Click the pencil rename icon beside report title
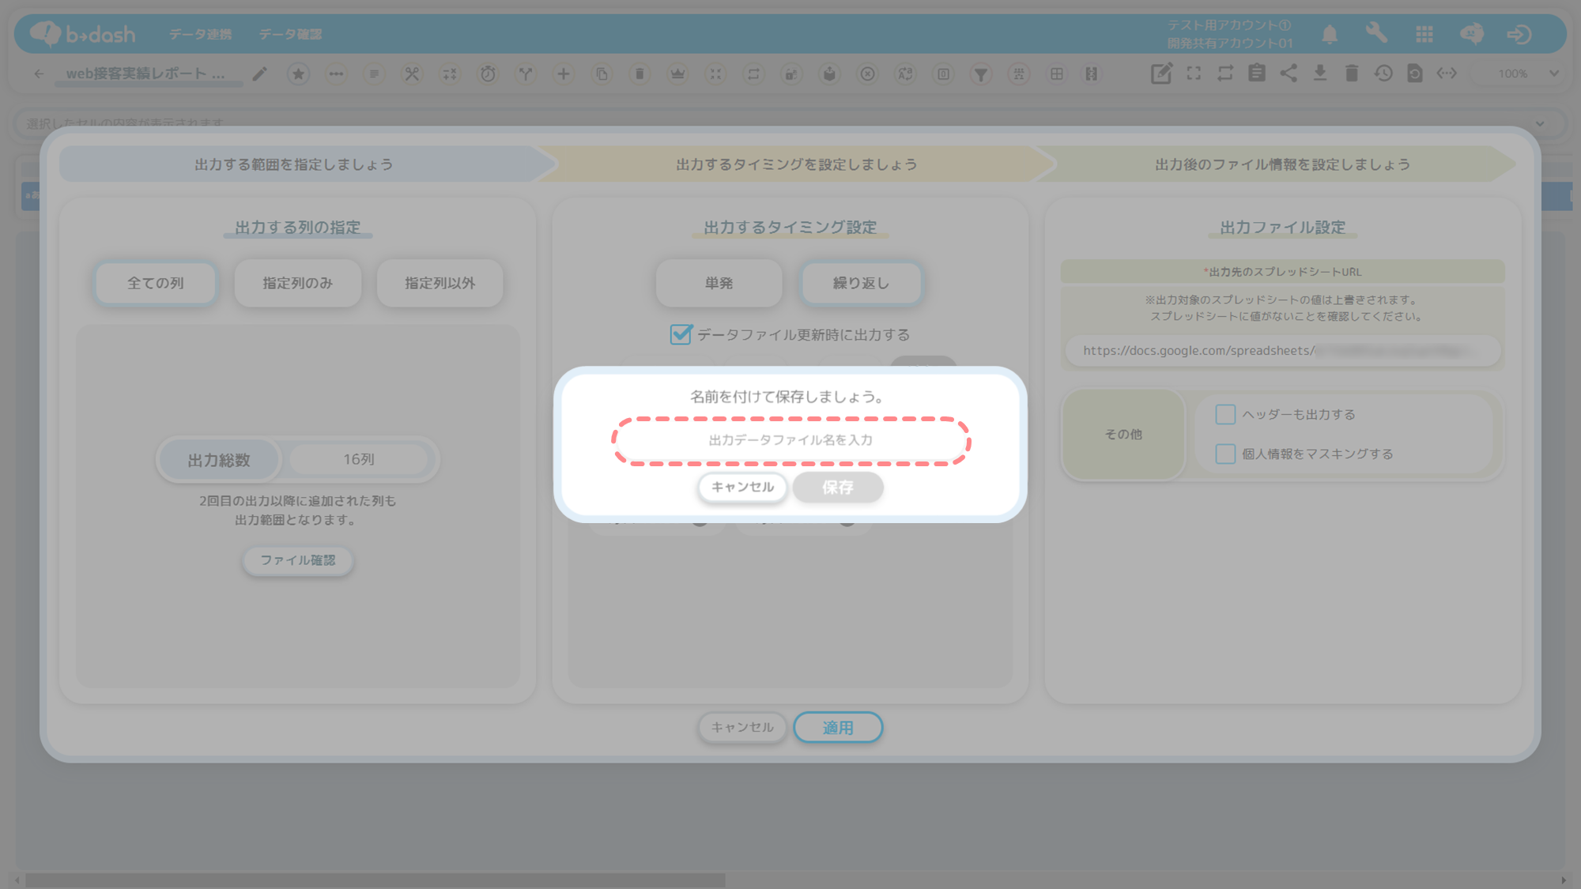Screen dimensions: 1581x889 260,73
